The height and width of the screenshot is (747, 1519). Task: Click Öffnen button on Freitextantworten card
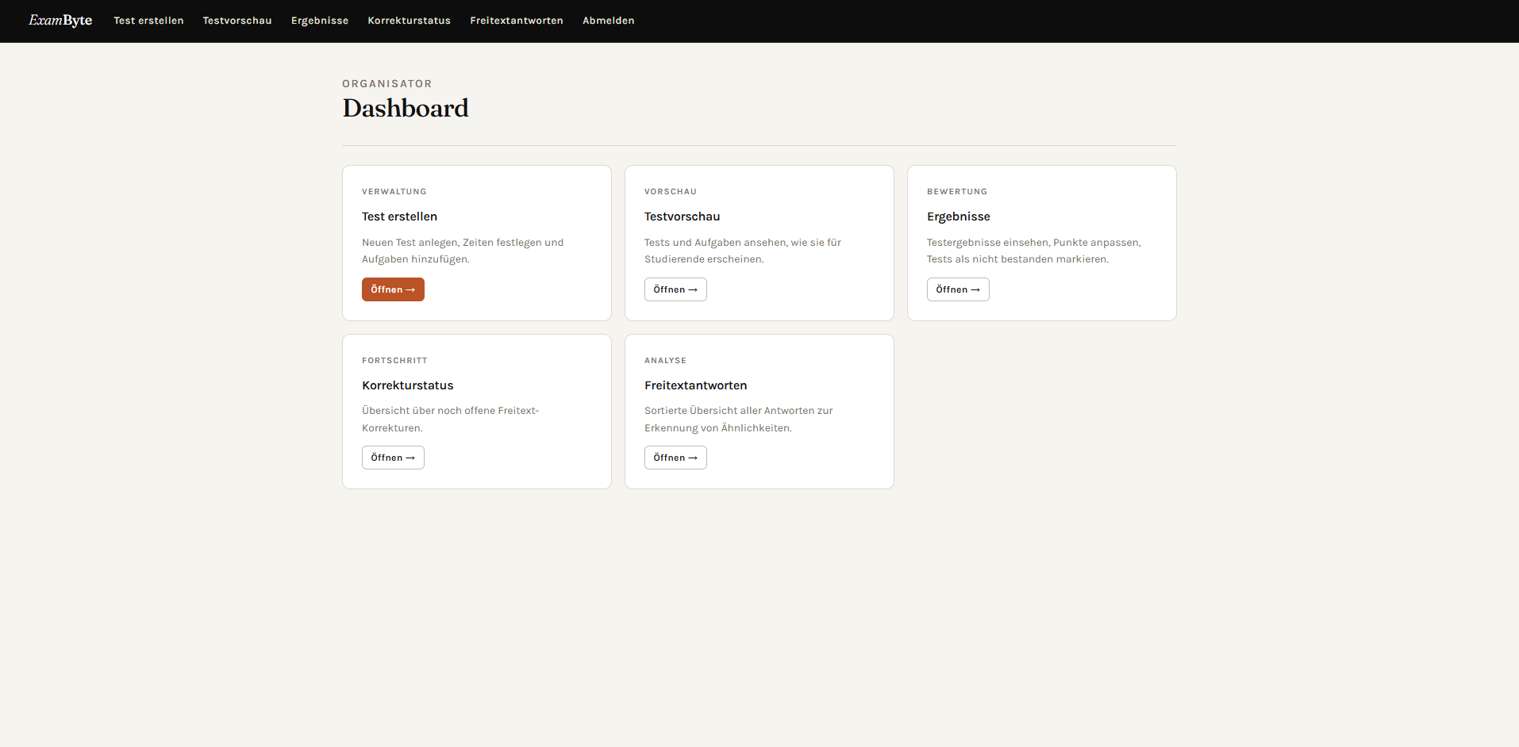point(675,458)
